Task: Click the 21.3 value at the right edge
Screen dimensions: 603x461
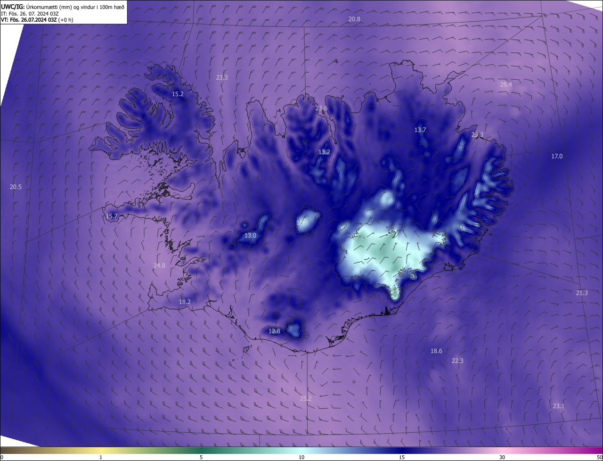Action: (x=582, y=293)
